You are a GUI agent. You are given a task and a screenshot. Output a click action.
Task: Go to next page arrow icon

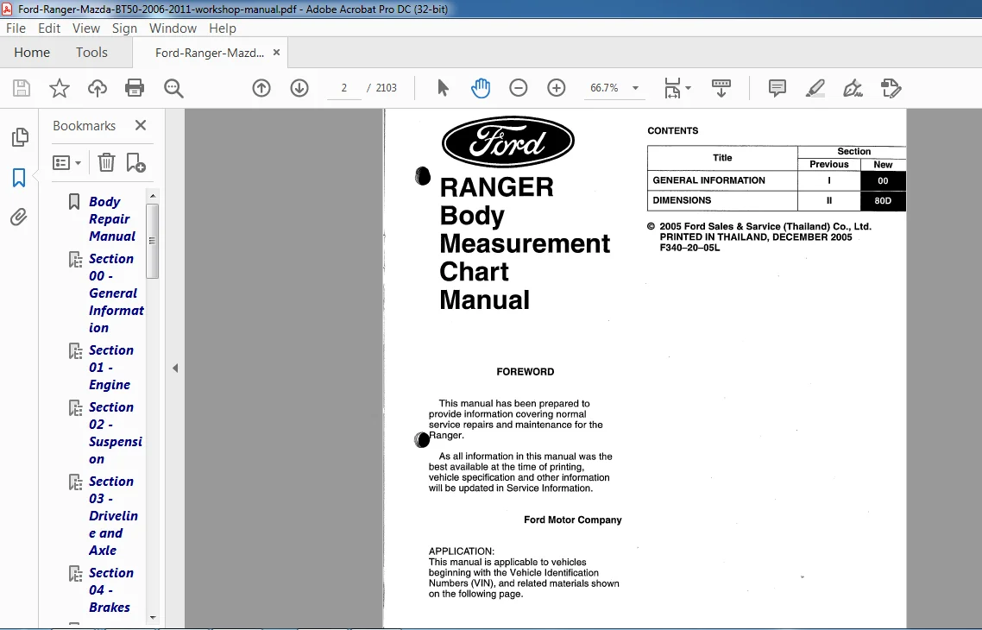coord(299,88)
